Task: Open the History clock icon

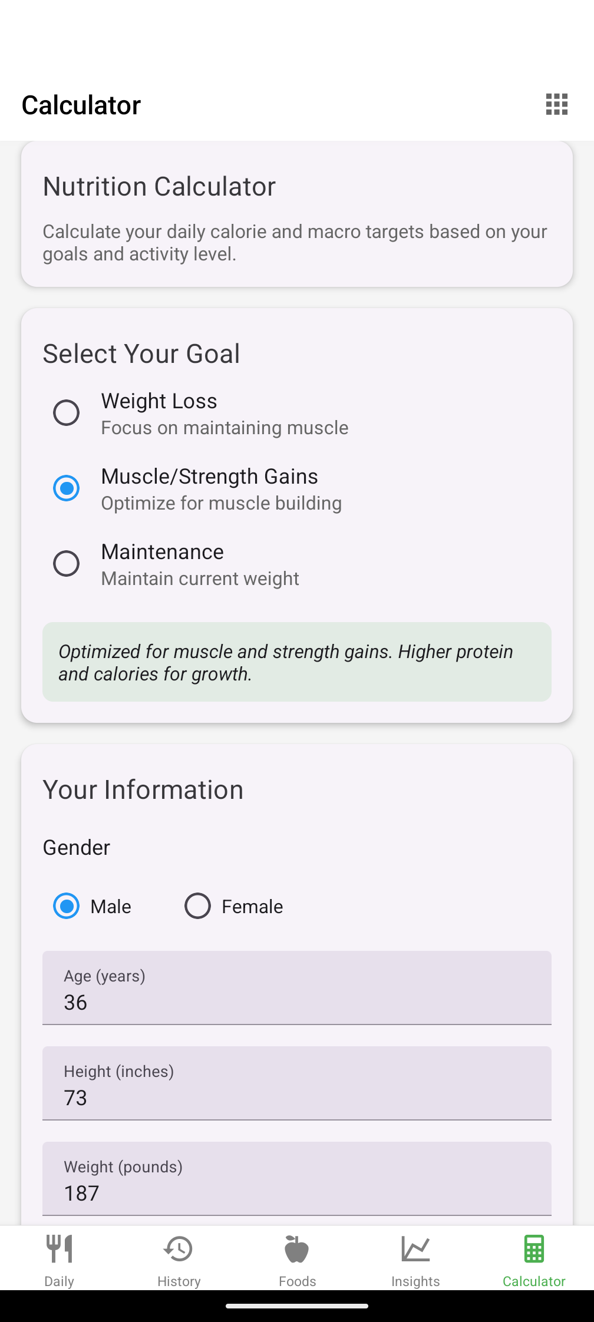Action: pos(179,1249)
